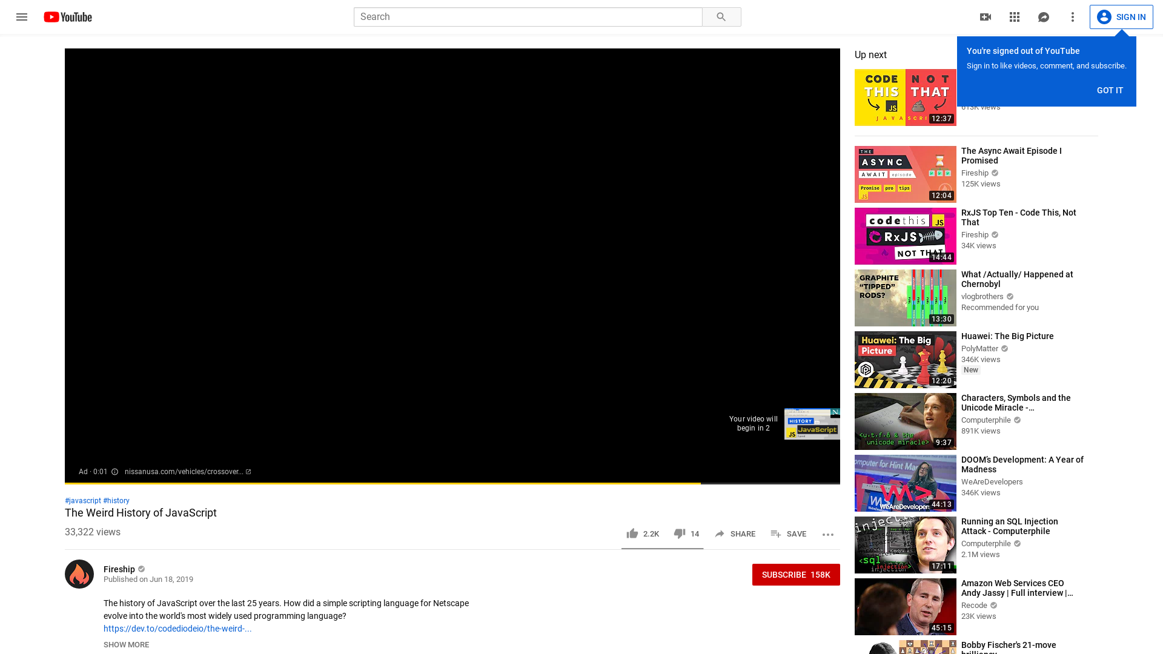Click the search magnifier button
1163x654 pixels.
click(721, 17)
